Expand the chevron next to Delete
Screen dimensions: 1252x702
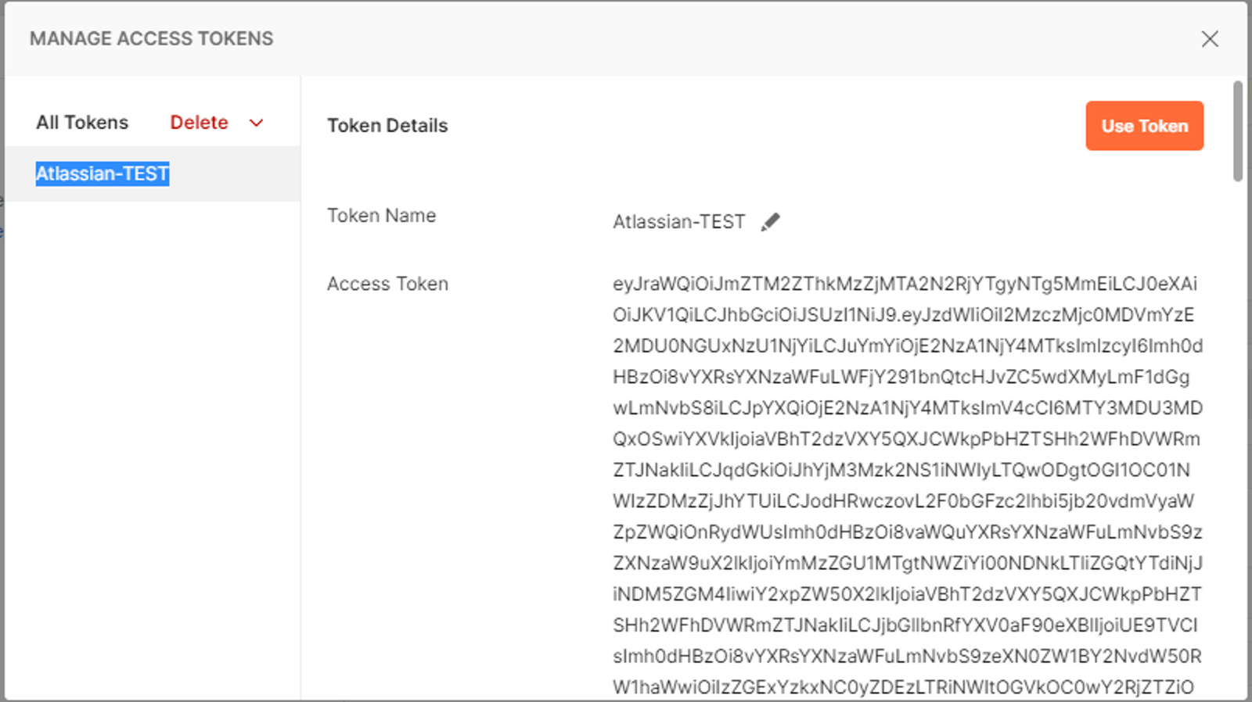click(256, 123)
